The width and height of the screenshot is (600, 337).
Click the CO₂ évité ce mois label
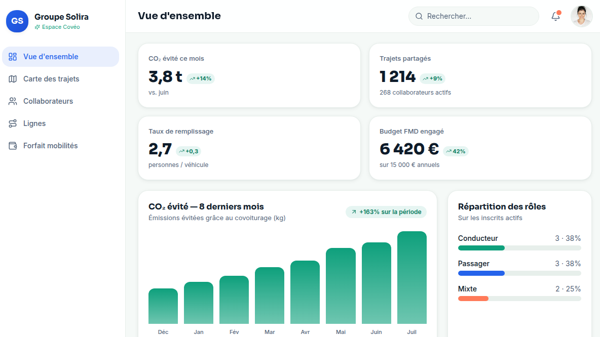tap(176, 59)
